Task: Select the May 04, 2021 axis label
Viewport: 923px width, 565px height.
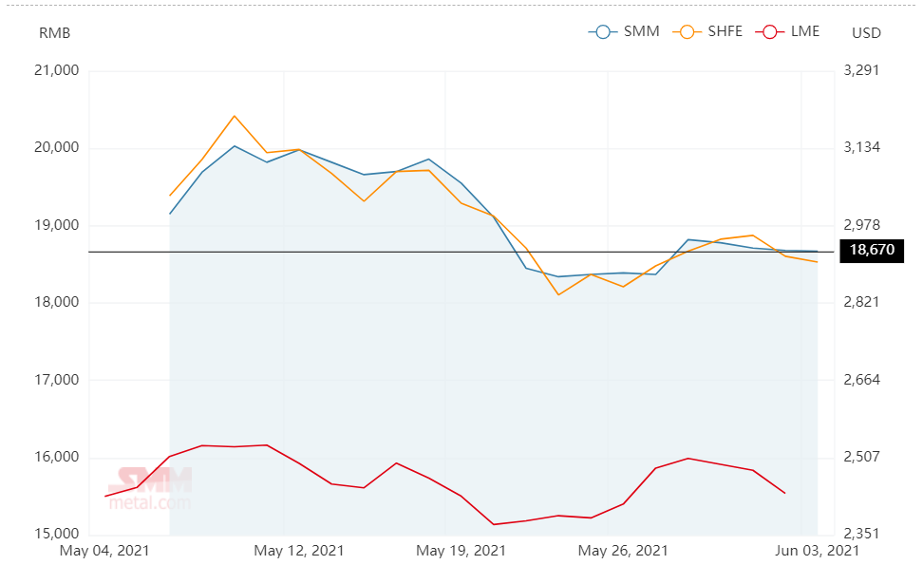Action: [x=104, y=551]
